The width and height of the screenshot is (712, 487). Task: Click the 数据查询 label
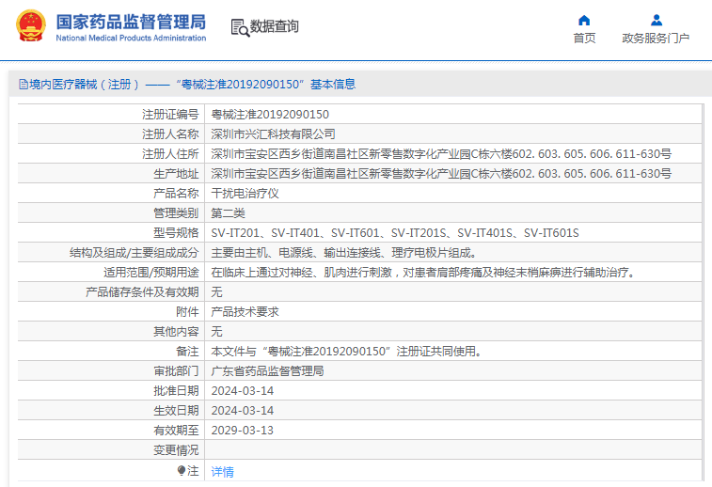click(275, 26)
